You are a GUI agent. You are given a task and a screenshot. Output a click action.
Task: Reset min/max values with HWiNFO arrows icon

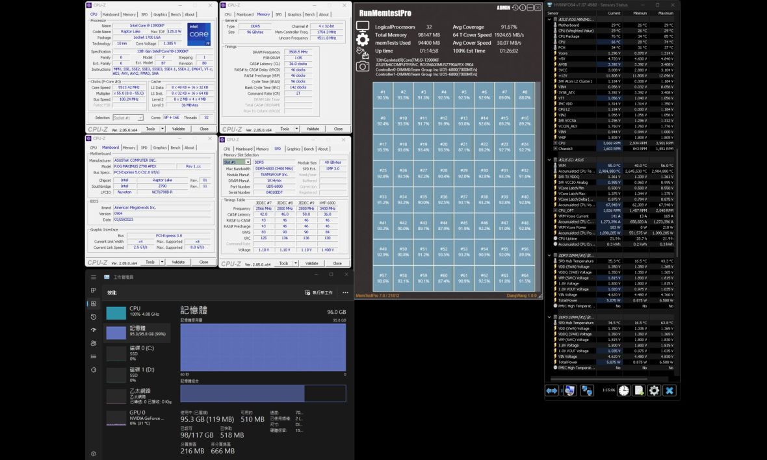click(x=552, y=390)
